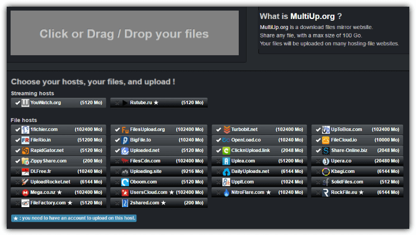Click the NitroFlare.com flame icon

point(226,193)
